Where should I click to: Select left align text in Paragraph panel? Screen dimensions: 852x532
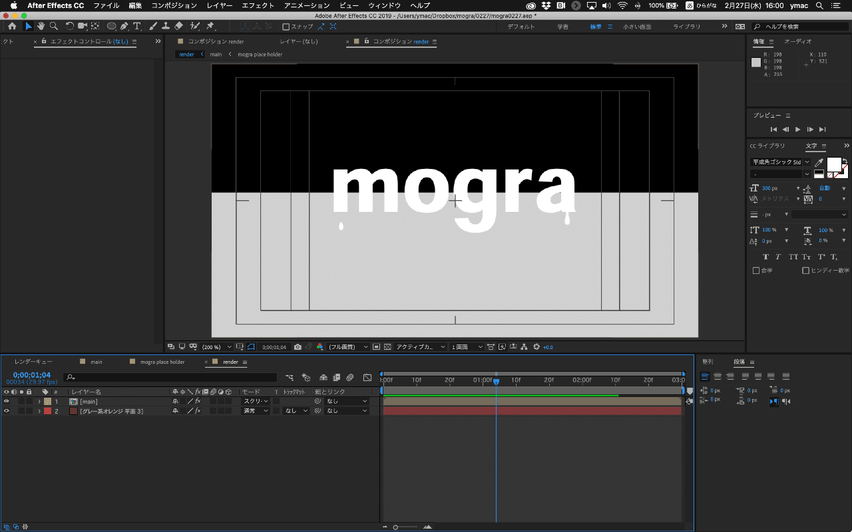point(705,376)
